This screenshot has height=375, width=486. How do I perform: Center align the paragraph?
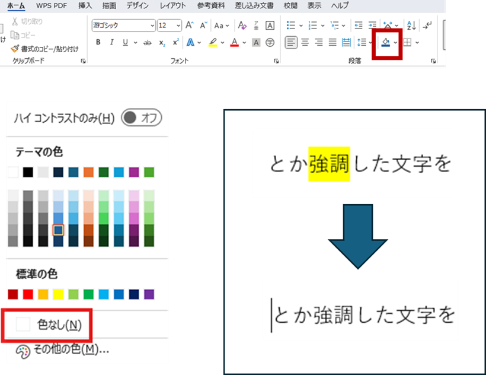coord(306,42)
